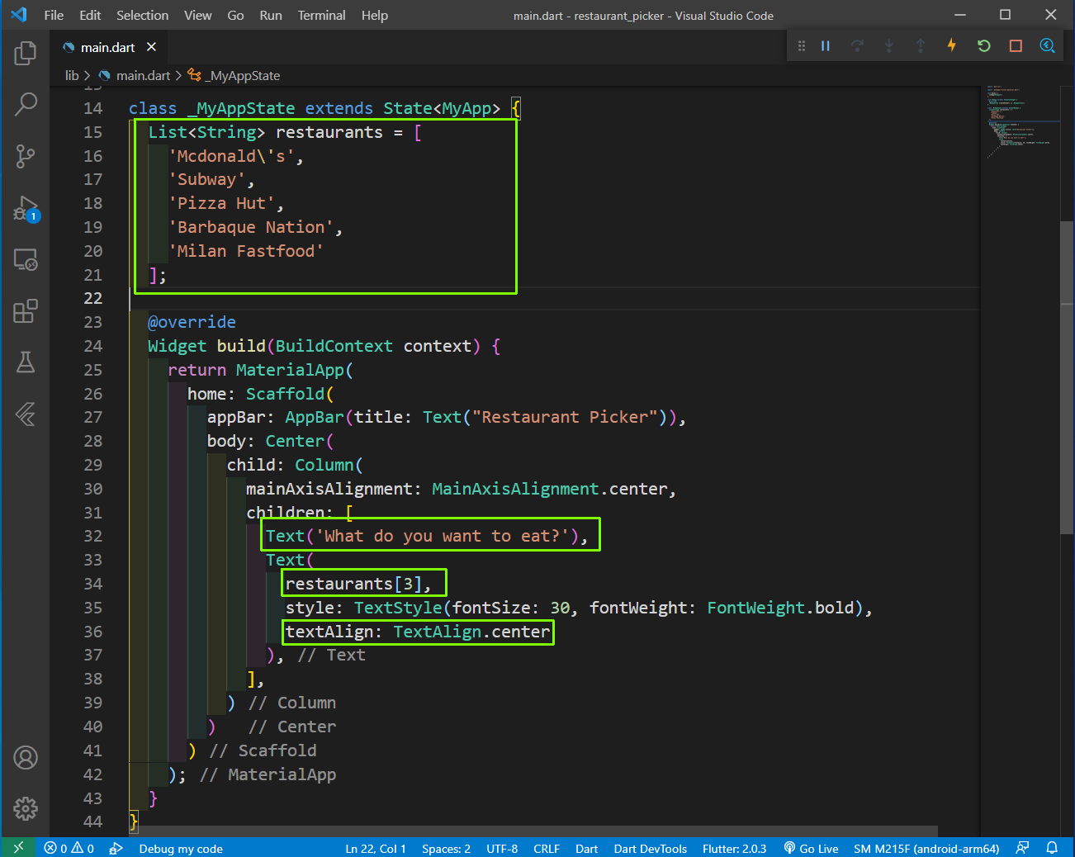Click the VS Code logo icon in title bar

18,15
